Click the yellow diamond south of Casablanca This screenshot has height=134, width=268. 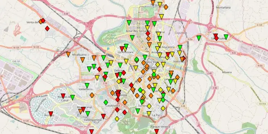coord(117,119)
